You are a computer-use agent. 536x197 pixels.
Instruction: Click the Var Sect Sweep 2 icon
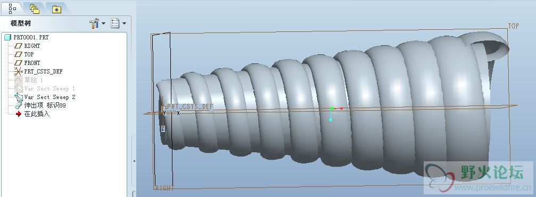tap(19, 97)
